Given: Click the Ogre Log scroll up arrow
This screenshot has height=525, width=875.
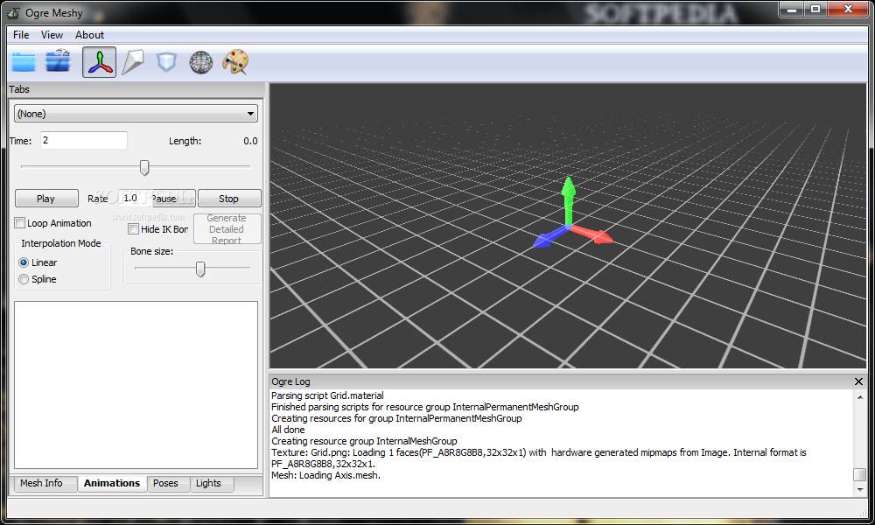Looking at the screenshot, I should [x=860, y=397].
